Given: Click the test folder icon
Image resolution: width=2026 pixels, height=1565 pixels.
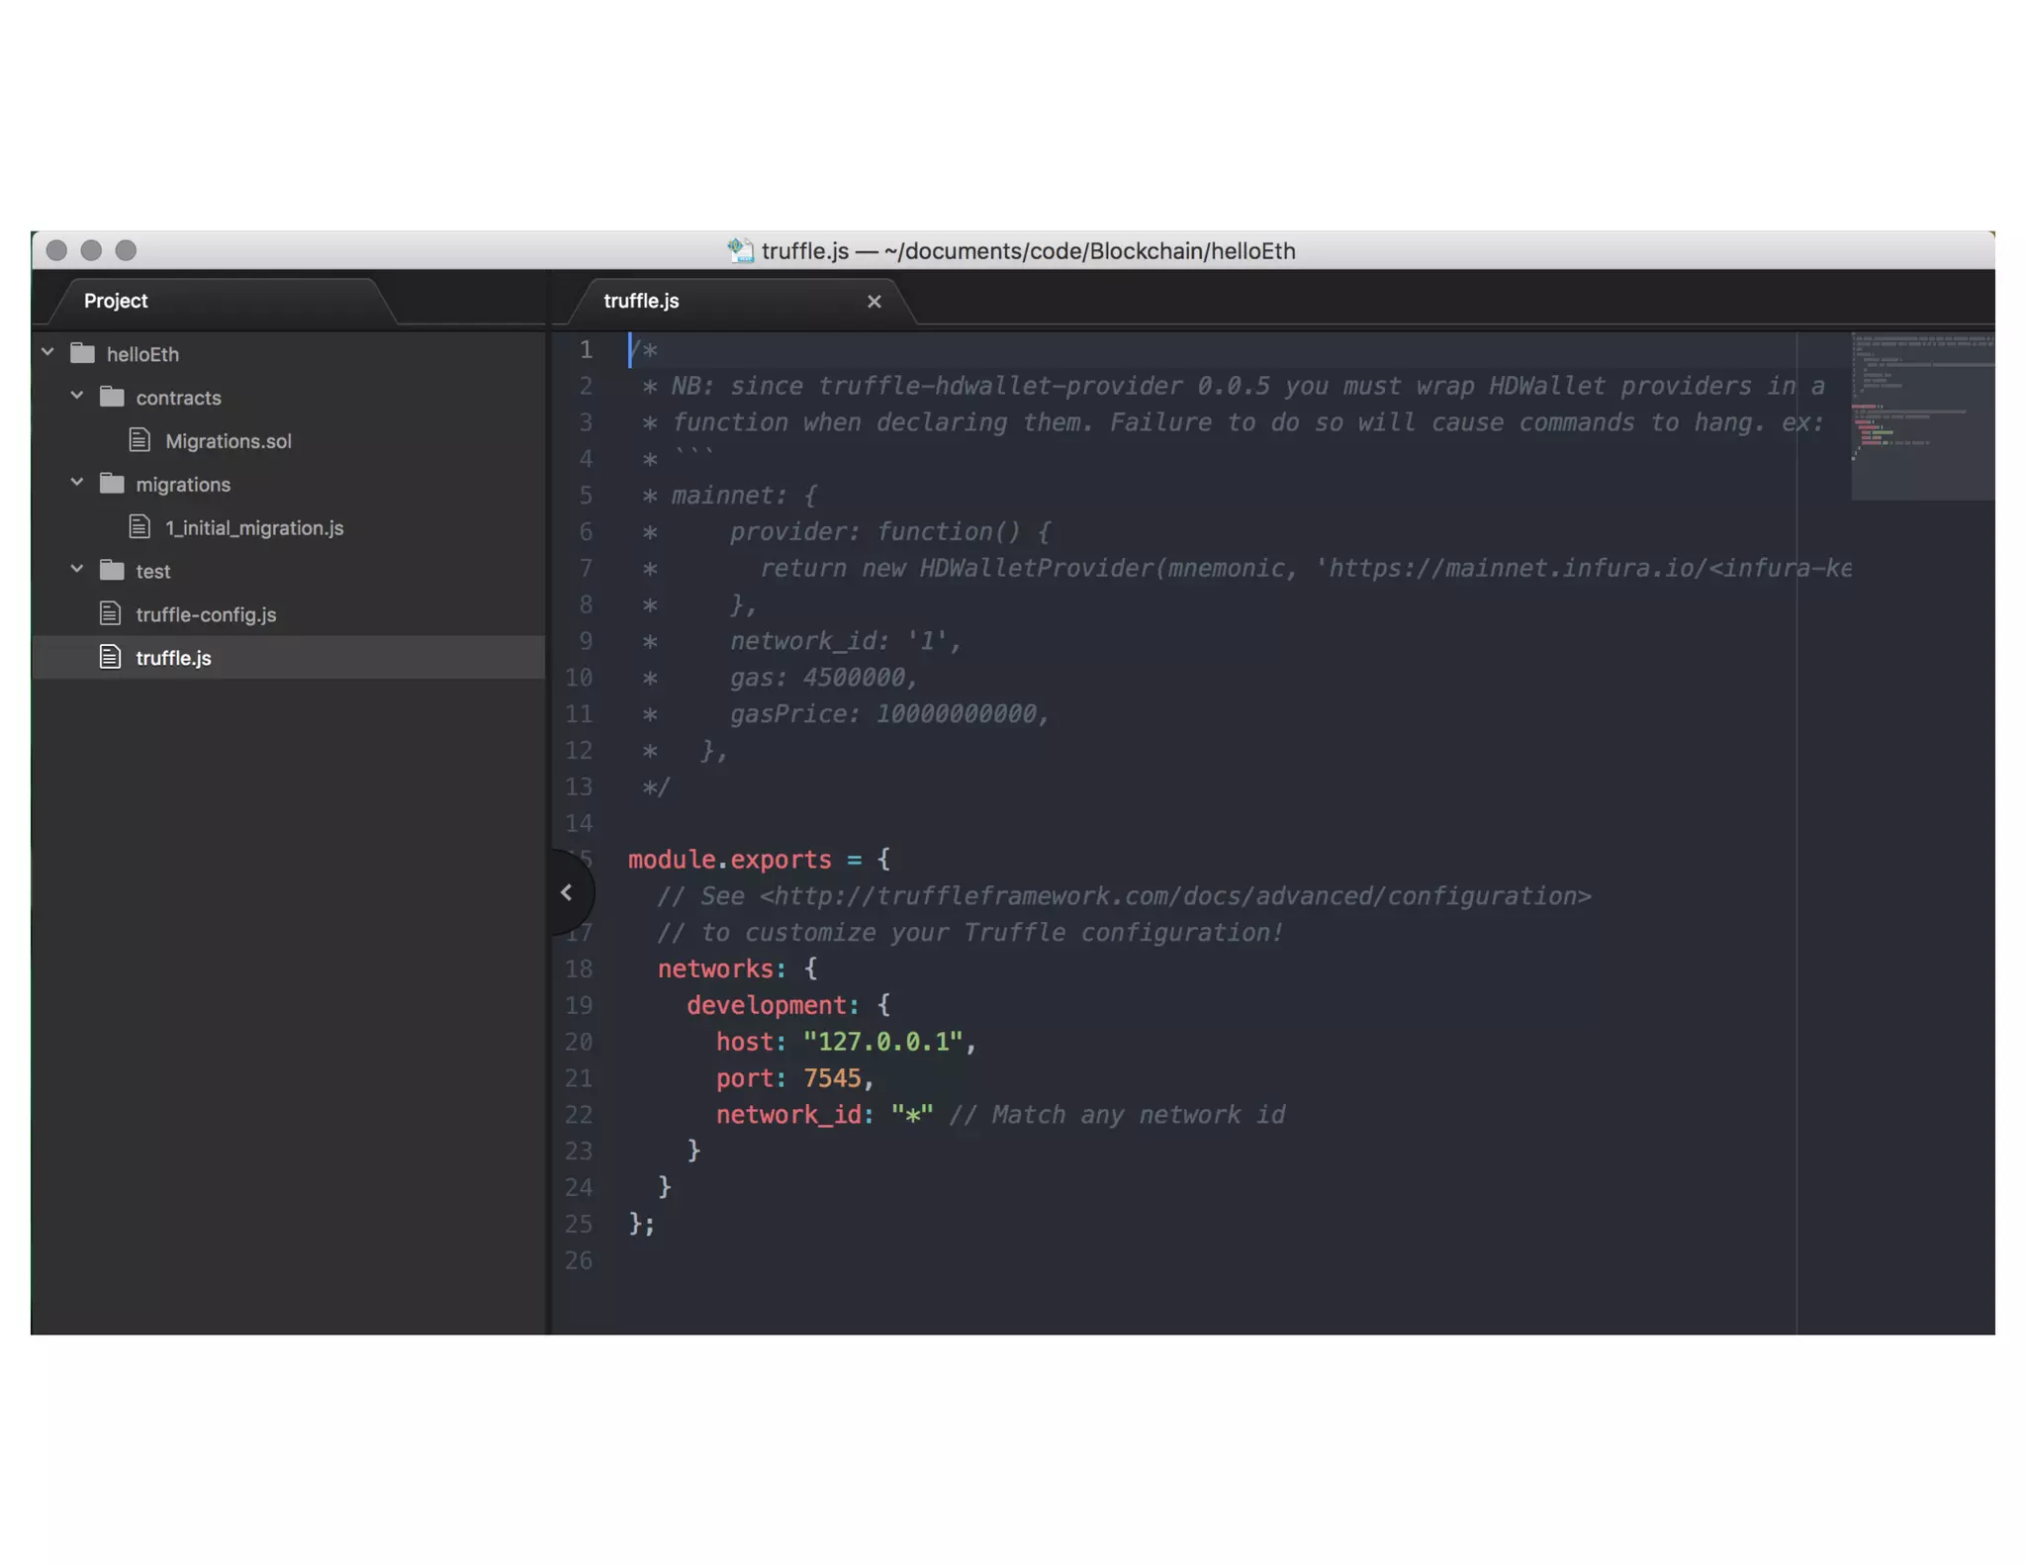Looking at the screenshot, I should coord(112,571).
